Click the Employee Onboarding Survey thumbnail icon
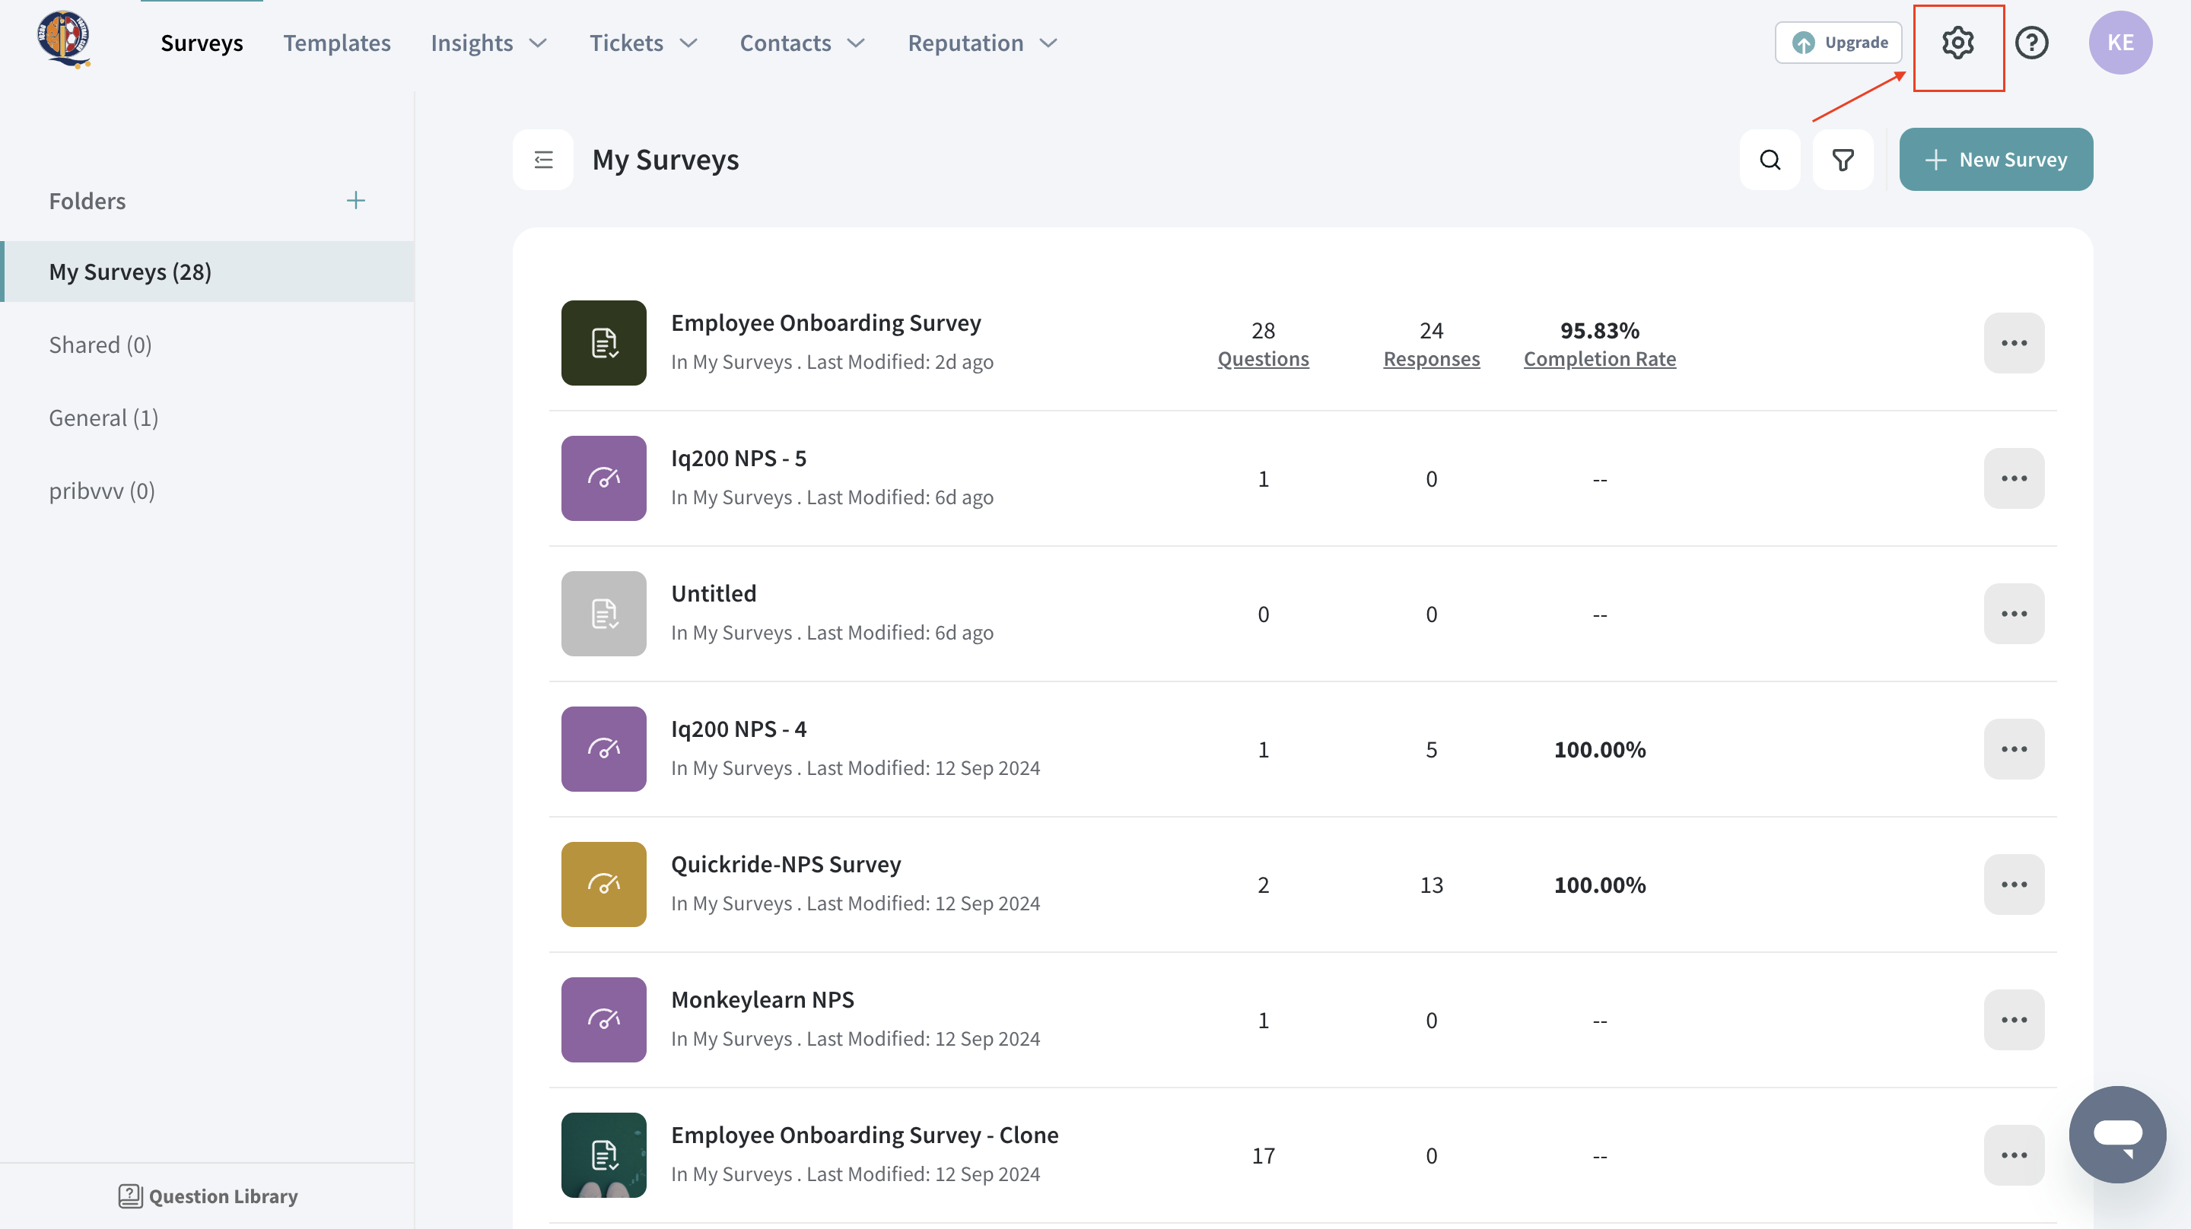Viewport: 2191px width, 1229px height. [x=603, y=343]
